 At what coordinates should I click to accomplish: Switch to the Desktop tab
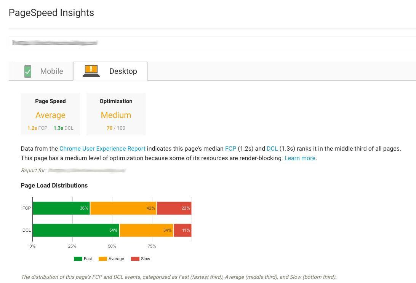pos(123,71)
